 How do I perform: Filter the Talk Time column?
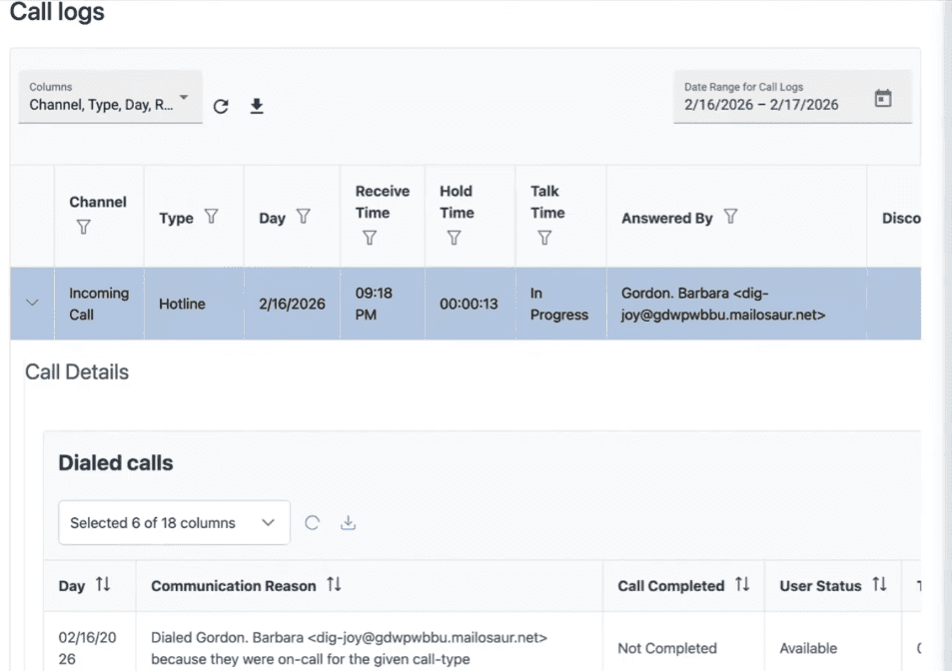(544, 238)
